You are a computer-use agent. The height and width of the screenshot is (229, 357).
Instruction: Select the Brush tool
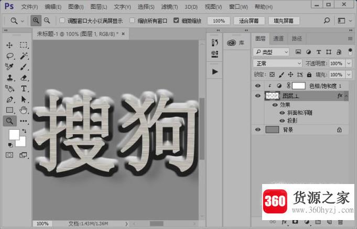24,67
